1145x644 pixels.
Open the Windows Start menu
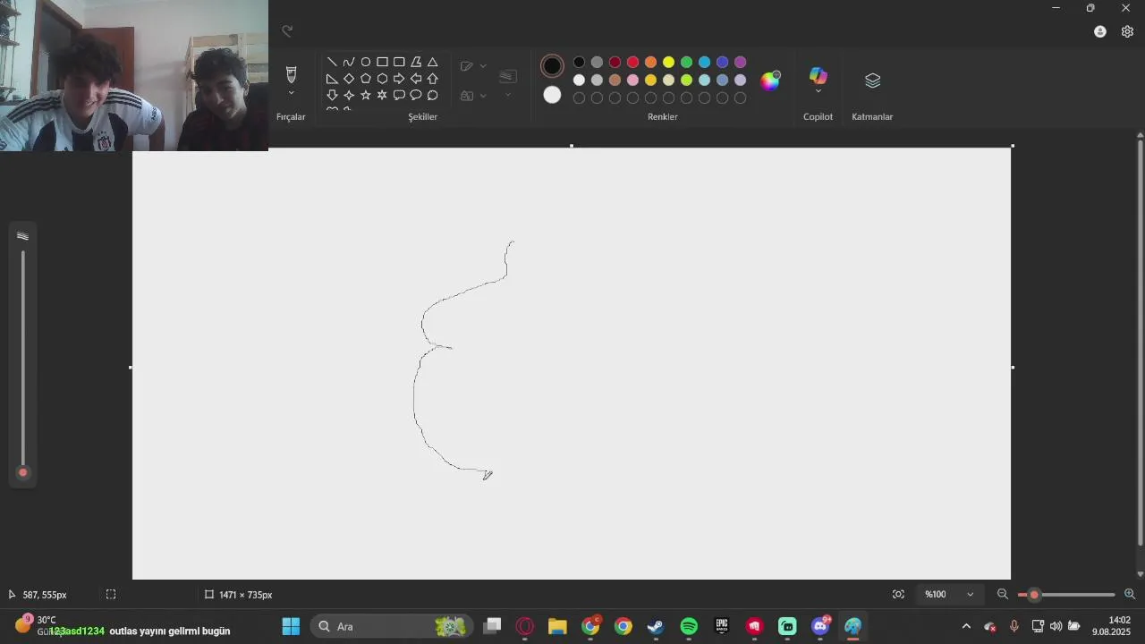click(291, 626)
